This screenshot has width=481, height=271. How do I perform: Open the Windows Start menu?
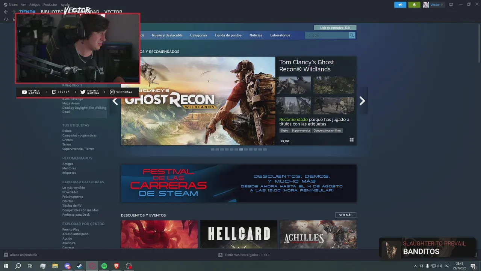pos(6,266)
